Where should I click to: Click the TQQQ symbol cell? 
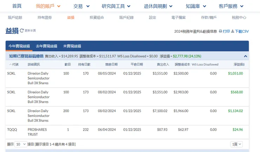click(x=12, y=130)
